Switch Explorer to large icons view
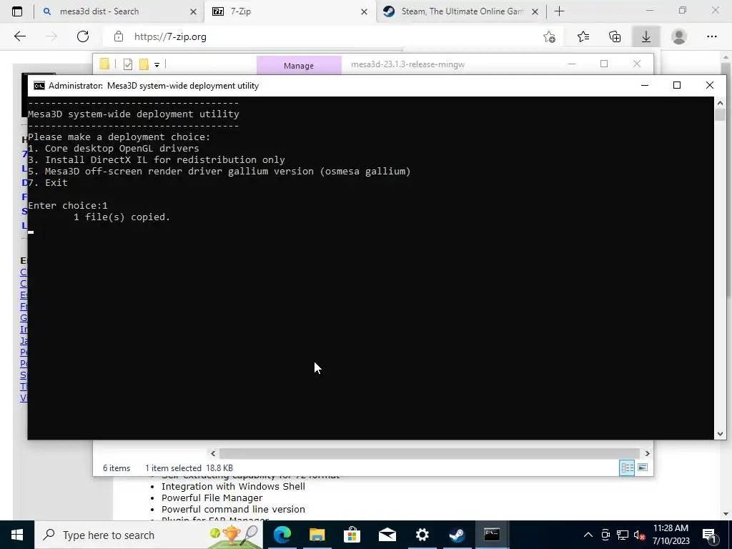 [x=643, y=468]
